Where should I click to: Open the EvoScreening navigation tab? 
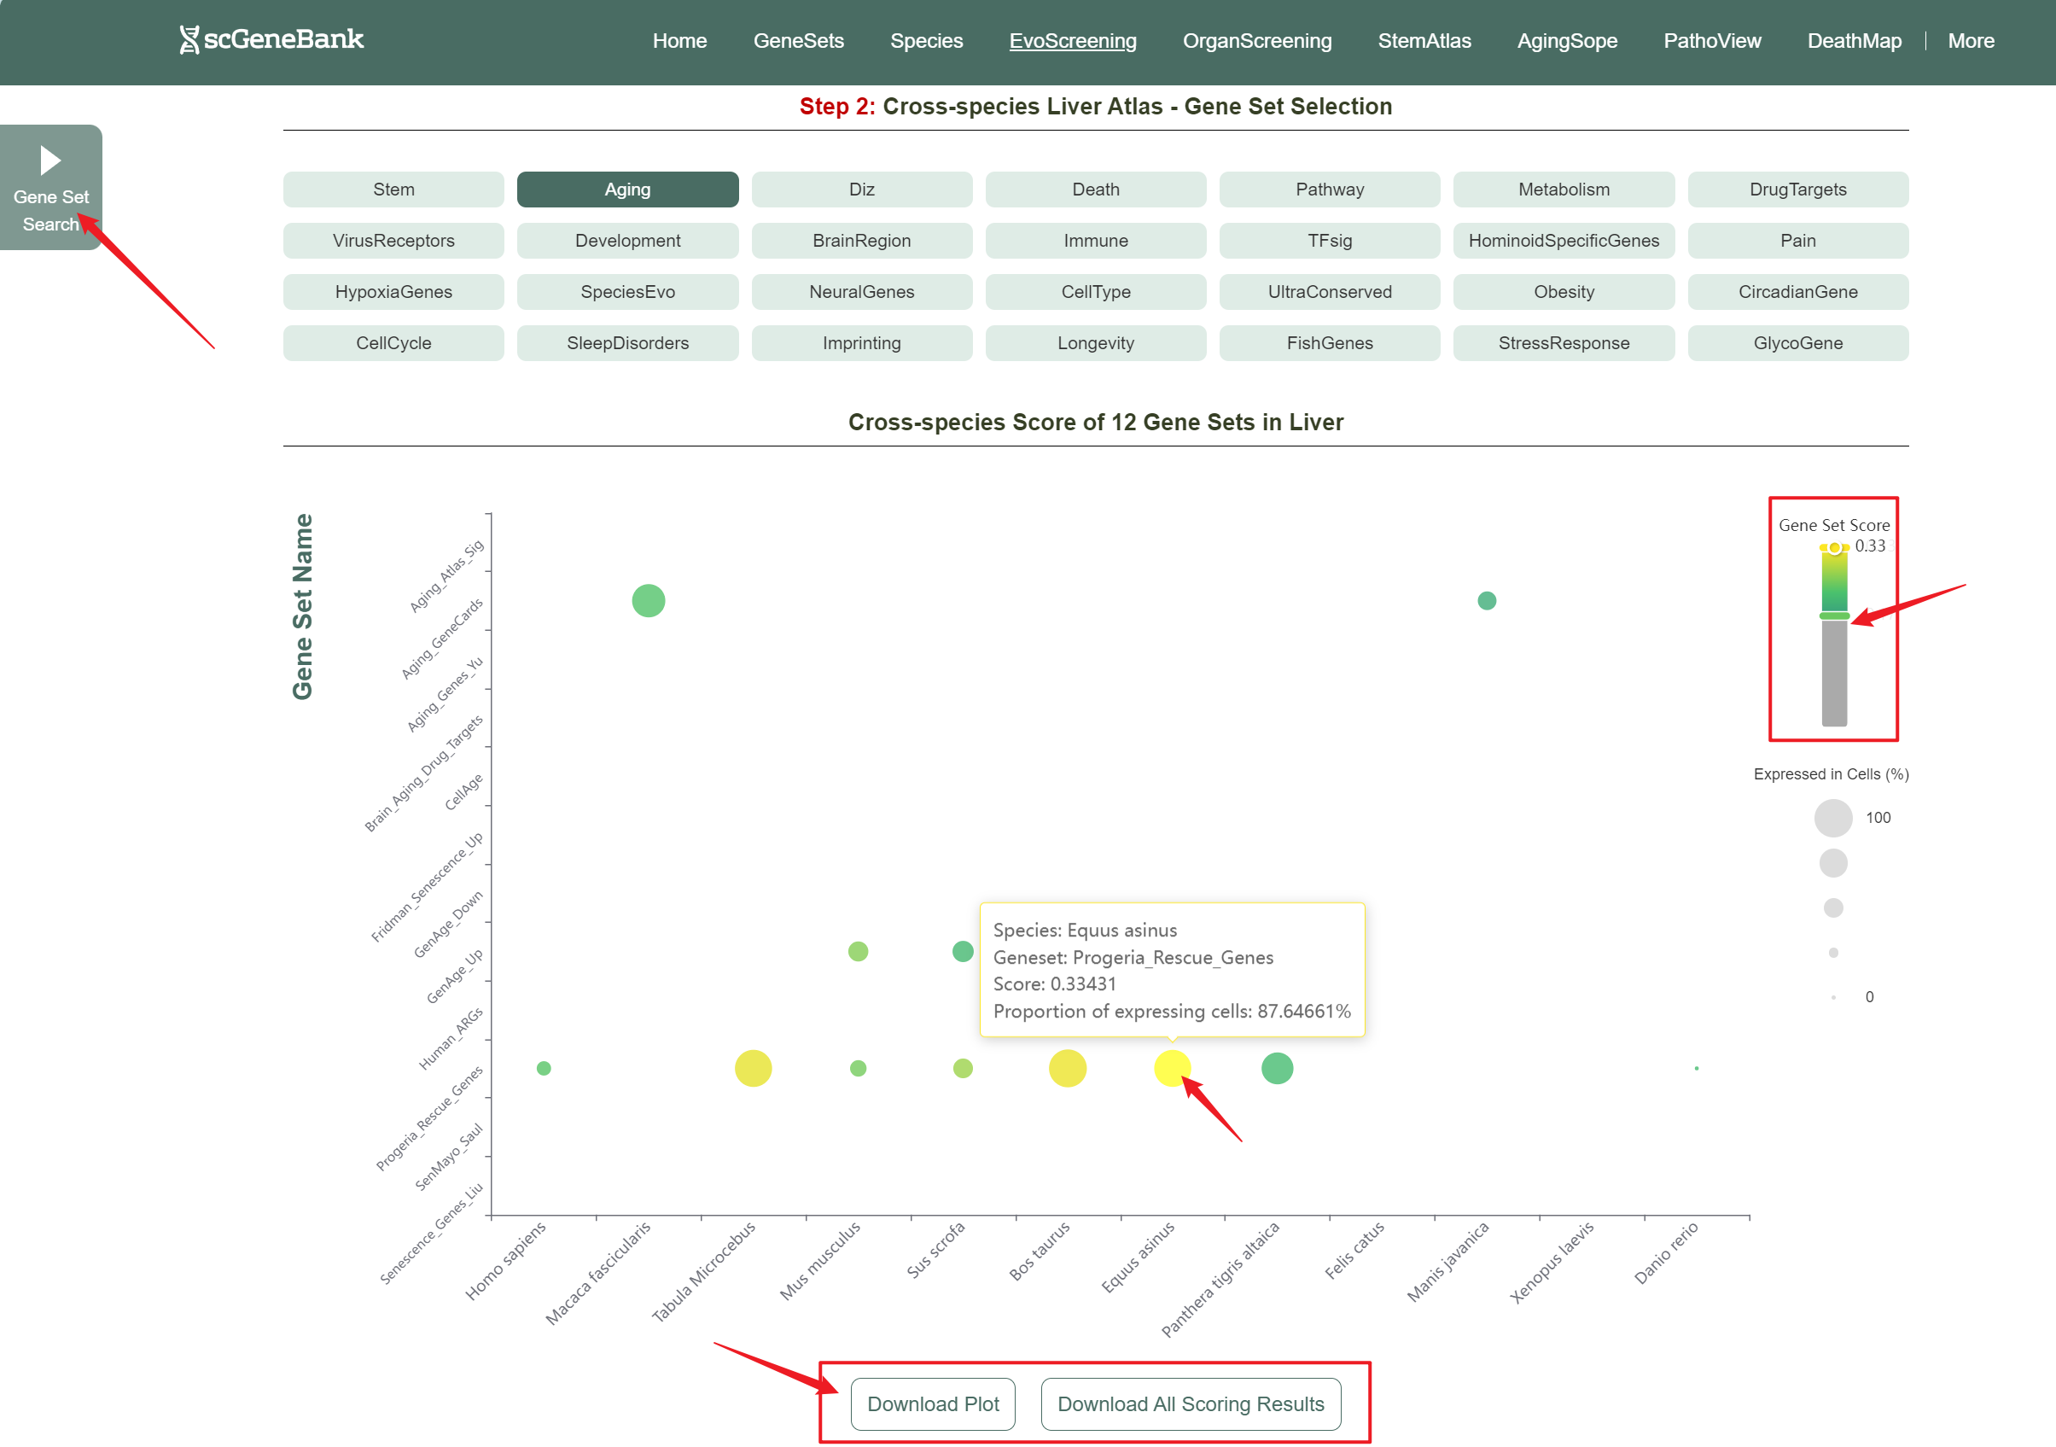(1072, 40)
